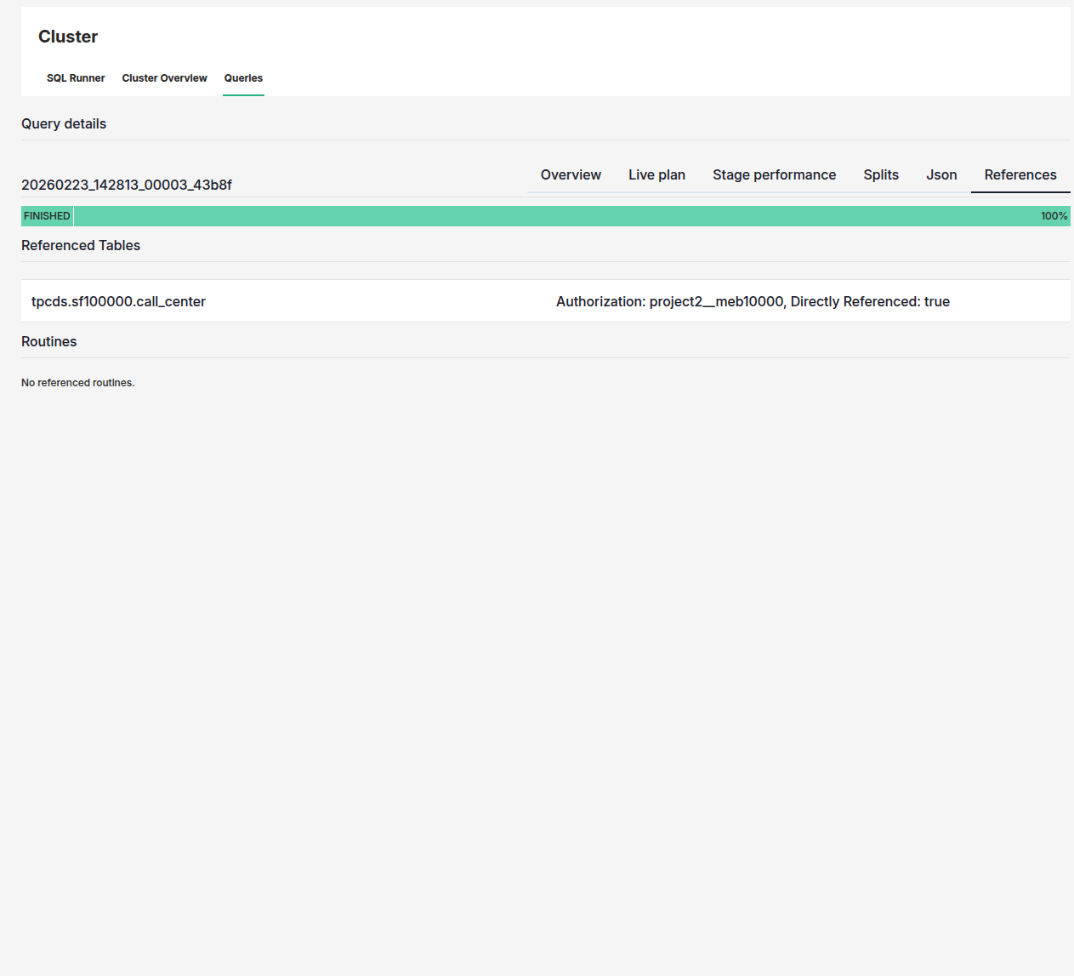Switch to the Json tab

940,175
